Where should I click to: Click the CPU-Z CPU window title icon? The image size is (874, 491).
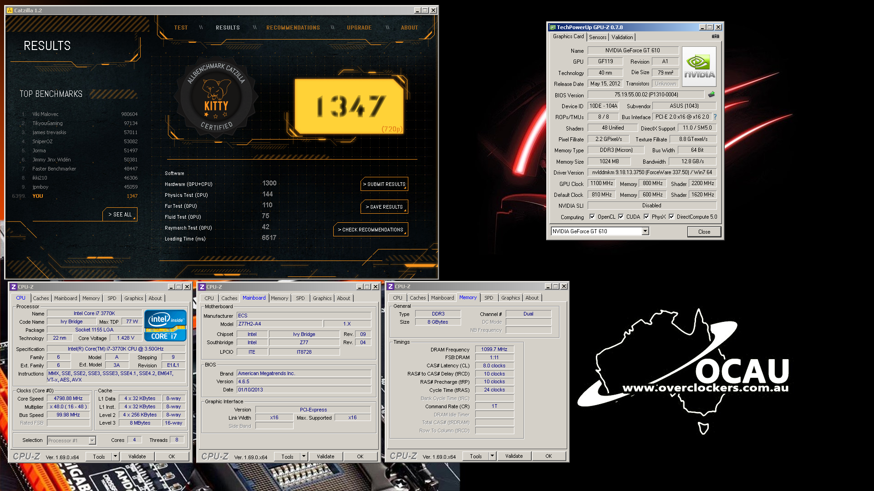[x=14, y=287]
